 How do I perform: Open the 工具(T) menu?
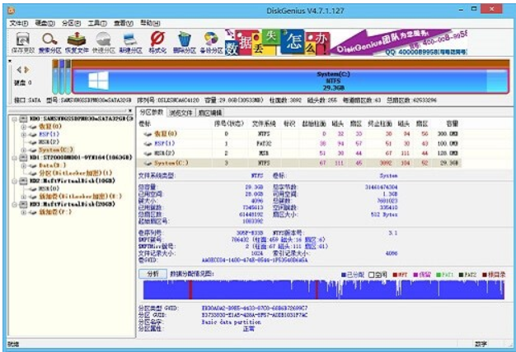pos(97,23)
